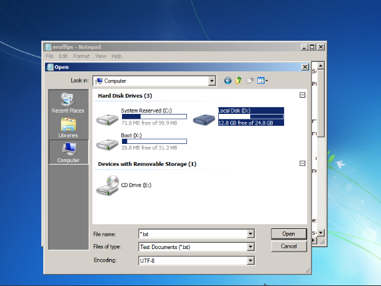Expand the Look in Computer dropdown
Screen dimensions: 381x286
pos(212,81)
